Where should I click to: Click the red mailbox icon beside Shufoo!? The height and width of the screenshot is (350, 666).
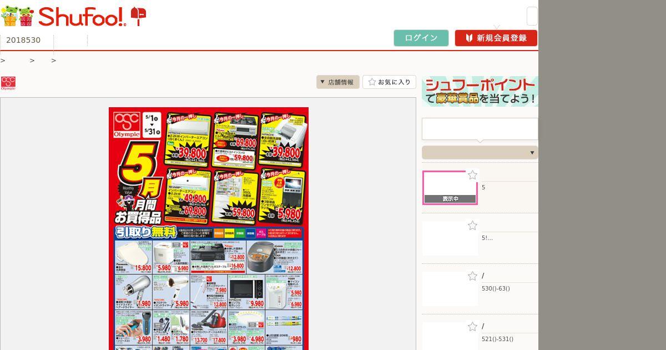(139, 17)
